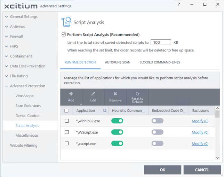Image resolution: width=224 pixels, height=177 pixels.
Task: Select the winhlp32.exe row checkbox
Action: point(67,121)
